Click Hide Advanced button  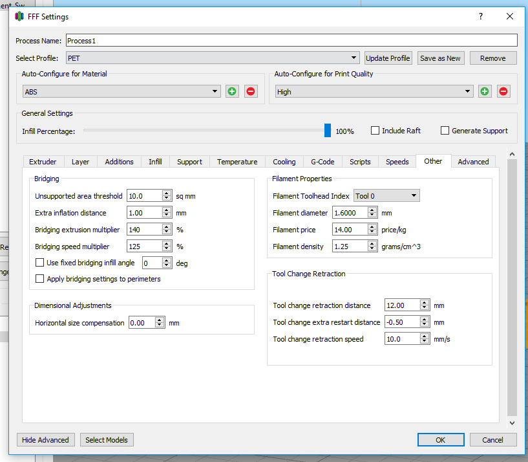[45, 440]
